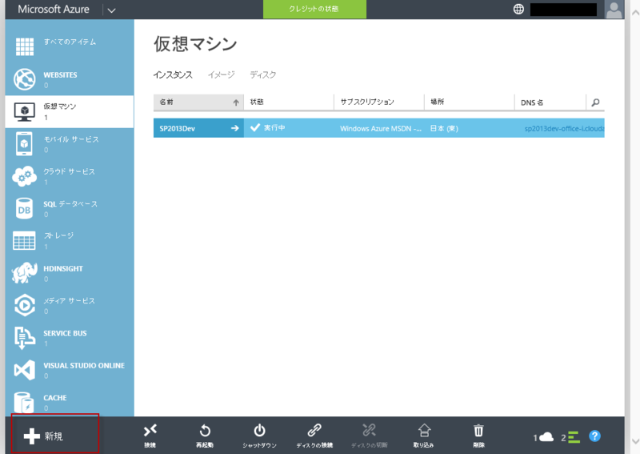Click the サブスクリプション column header

point(378,102)
